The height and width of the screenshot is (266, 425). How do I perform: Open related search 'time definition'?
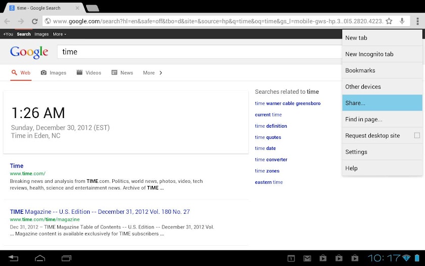pyautogui.click(x=271, y=126)
